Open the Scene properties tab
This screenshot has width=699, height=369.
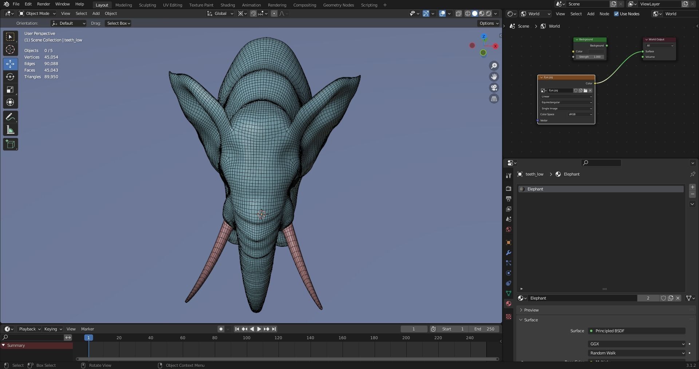(x=509, y=219)
